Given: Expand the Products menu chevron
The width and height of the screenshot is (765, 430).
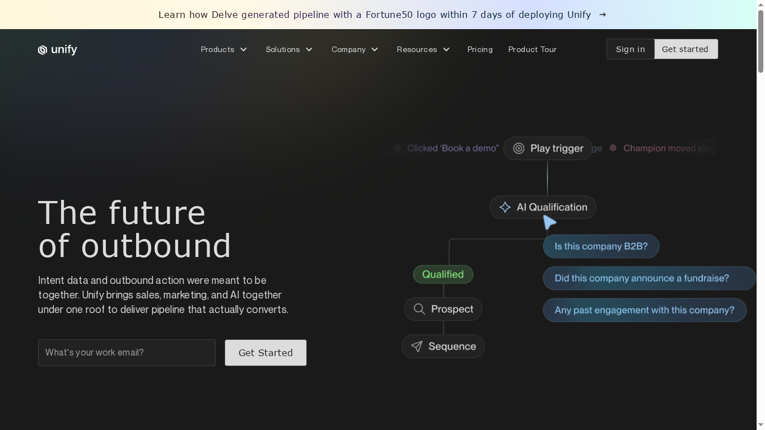Looking at the screenshot, I should click(244, 49).
